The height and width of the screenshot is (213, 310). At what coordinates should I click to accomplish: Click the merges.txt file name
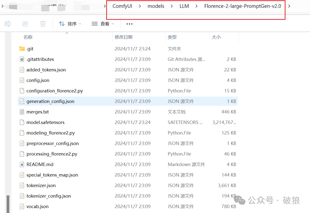click(x=38, y=112)
